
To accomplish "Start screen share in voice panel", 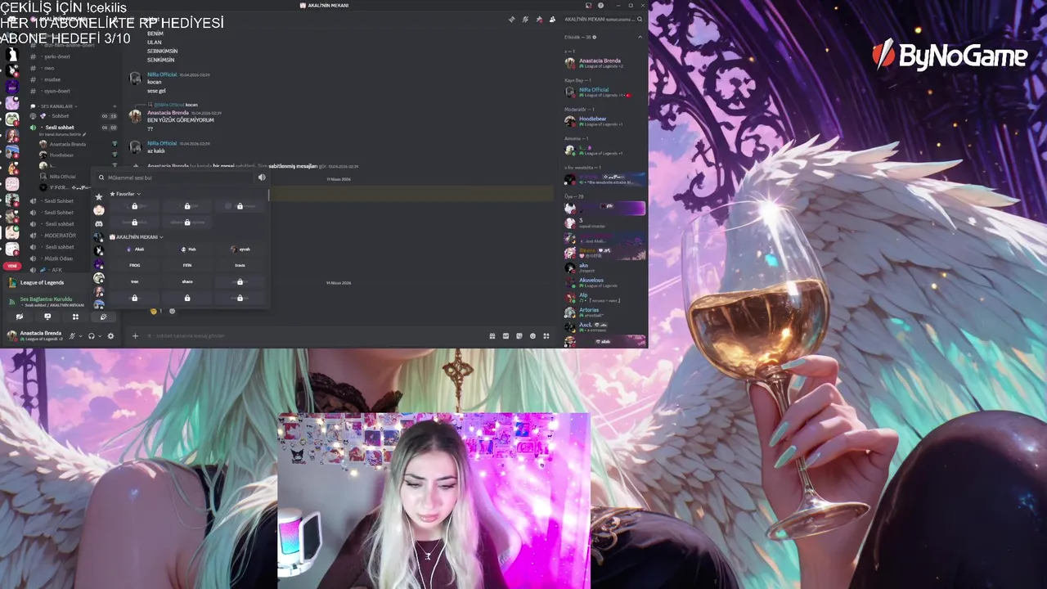I will click(47, 317).
